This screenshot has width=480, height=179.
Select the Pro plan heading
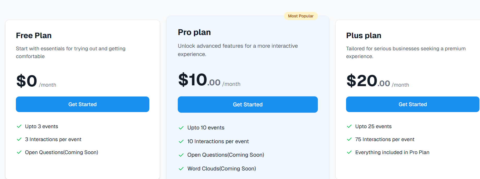pos(194,32)
